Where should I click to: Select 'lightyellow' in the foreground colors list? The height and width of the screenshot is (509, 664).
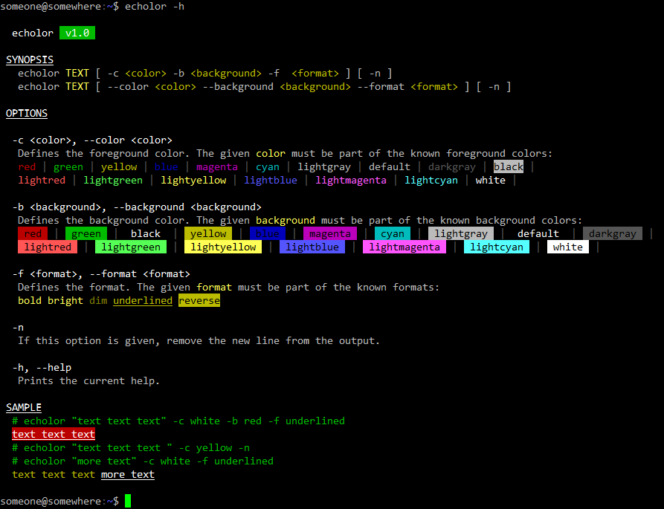coord(193,181)
